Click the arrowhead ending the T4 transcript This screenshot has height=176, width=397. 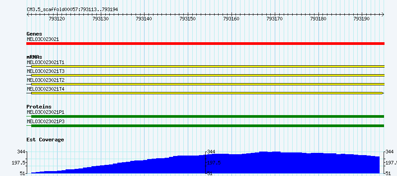point(383,93)
